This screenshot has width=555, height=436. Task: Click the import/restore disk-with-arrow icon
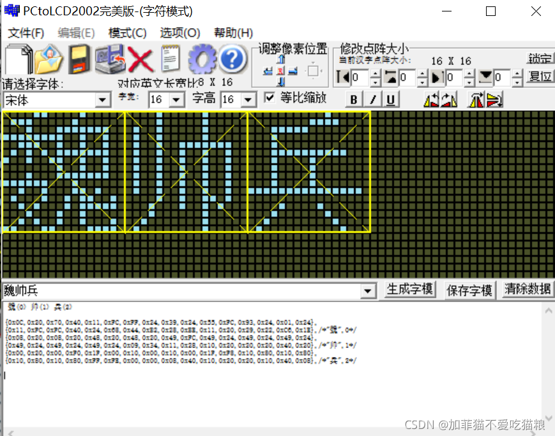point(110,59)
